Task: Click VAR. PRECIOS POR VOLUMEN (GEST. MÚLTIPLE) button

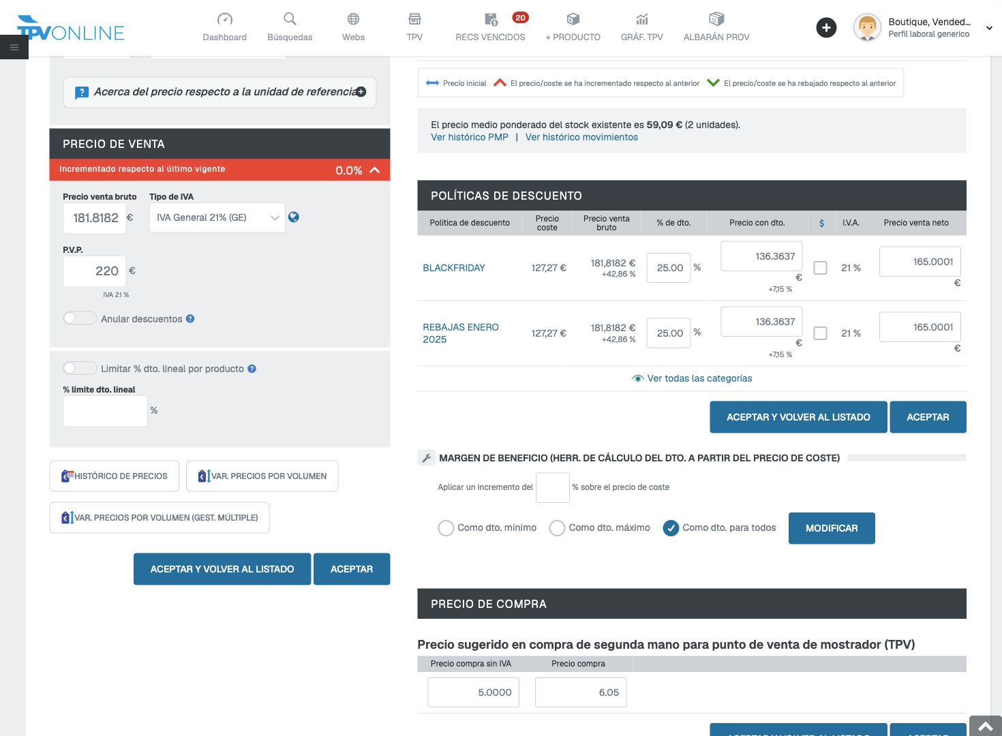Action: coord(160,518)
